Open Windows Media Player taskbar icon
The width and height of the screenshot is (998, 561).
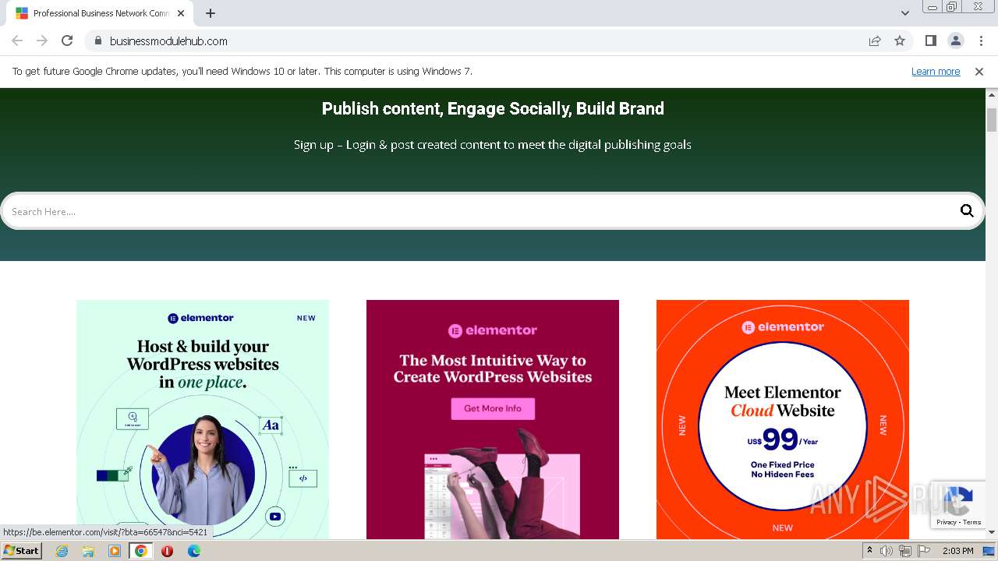(x=115, y=551)
